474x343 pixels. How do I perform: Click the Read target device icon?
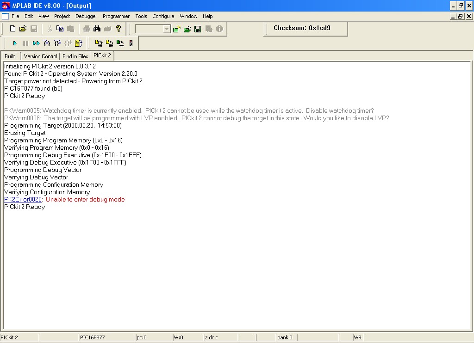[109, 43]
